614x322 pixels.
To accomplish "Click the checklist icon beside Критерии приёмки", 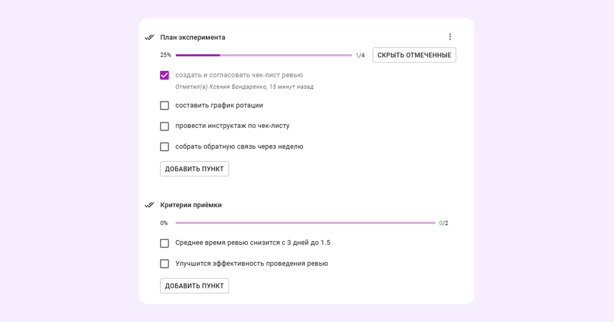I will (x=149, y=205).
